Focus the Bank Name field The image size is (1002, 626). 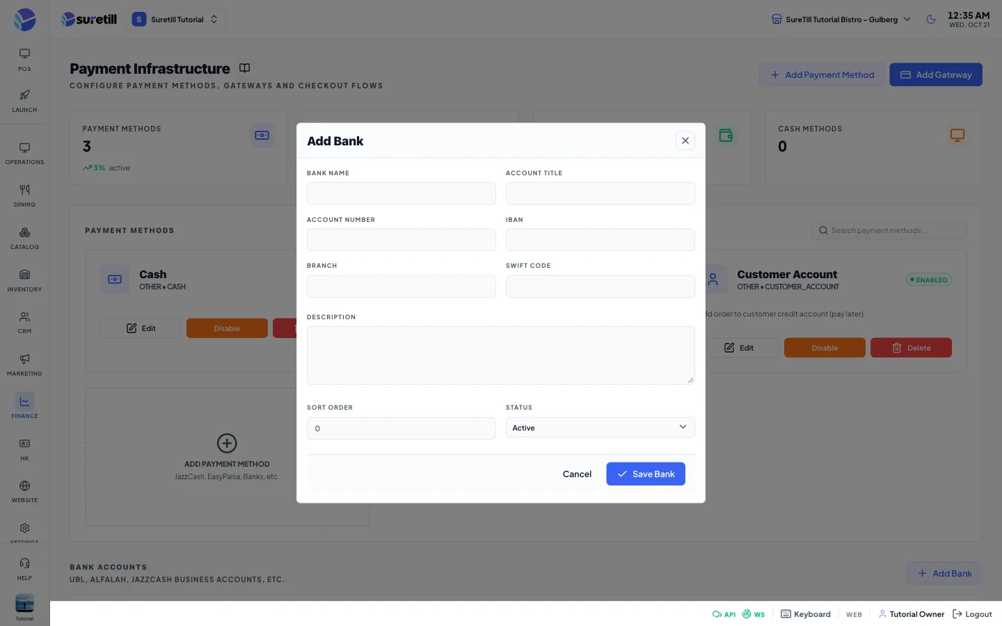pos(401,193)
